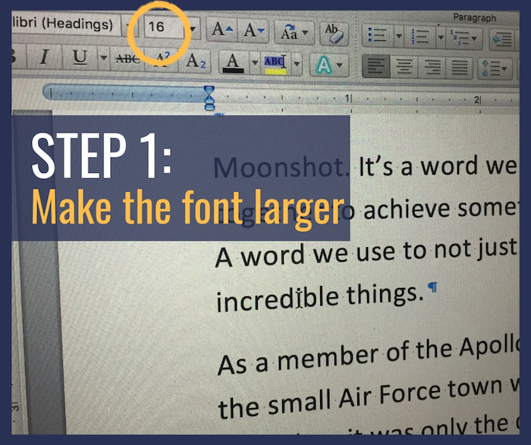Click the Shrink Font button
Image resolution: width=531 pixels, height=445 pixels.
coord(253,31)
